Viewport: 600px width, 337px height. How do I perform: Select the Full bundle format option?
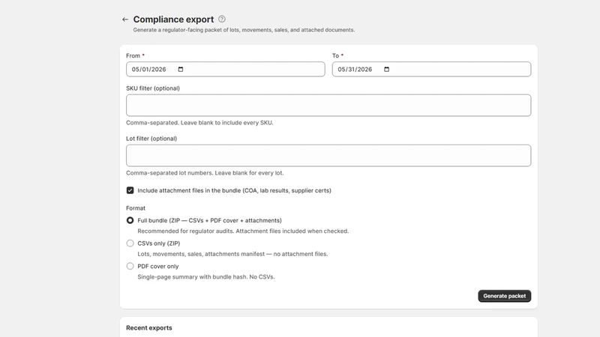click(130, 220)
